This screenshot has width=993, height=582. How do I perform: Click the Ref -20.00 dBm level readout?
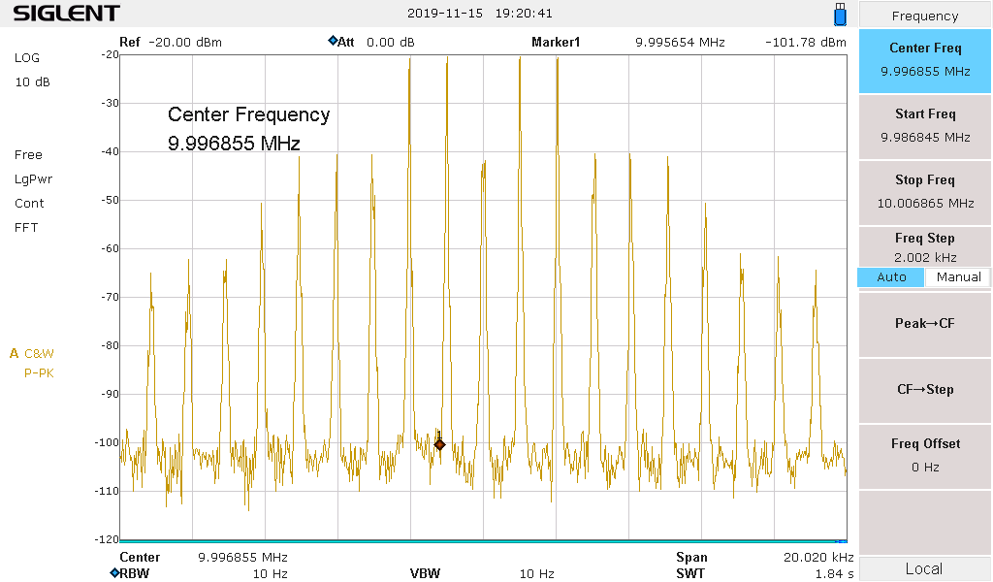click(171, 43)
